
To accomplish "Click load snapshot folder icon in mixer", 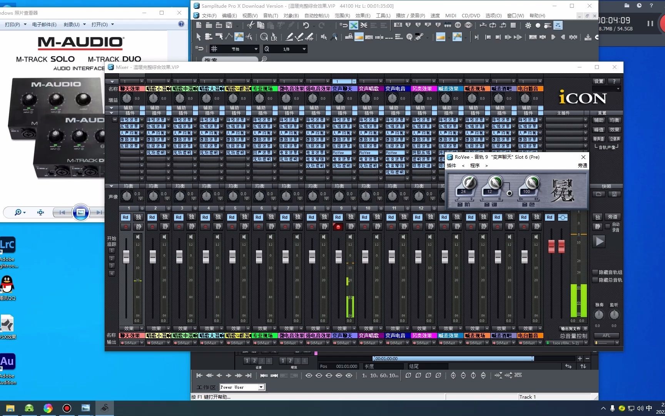I will coord(598,194).
